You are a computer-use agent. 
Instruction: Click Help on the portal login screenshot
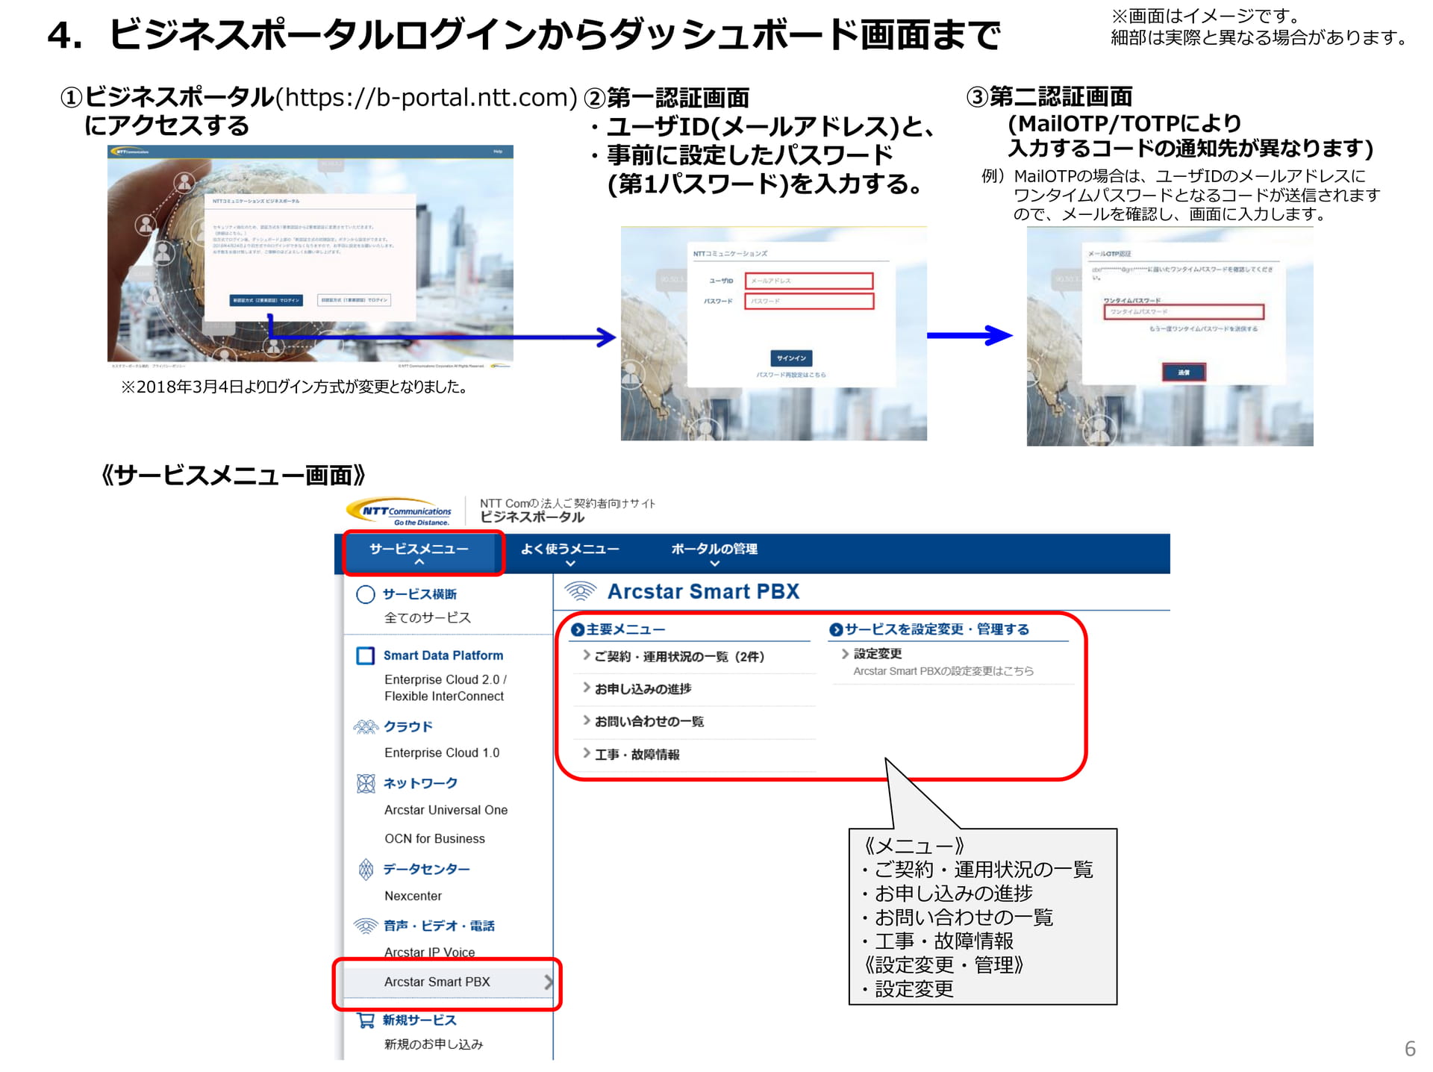498,152
